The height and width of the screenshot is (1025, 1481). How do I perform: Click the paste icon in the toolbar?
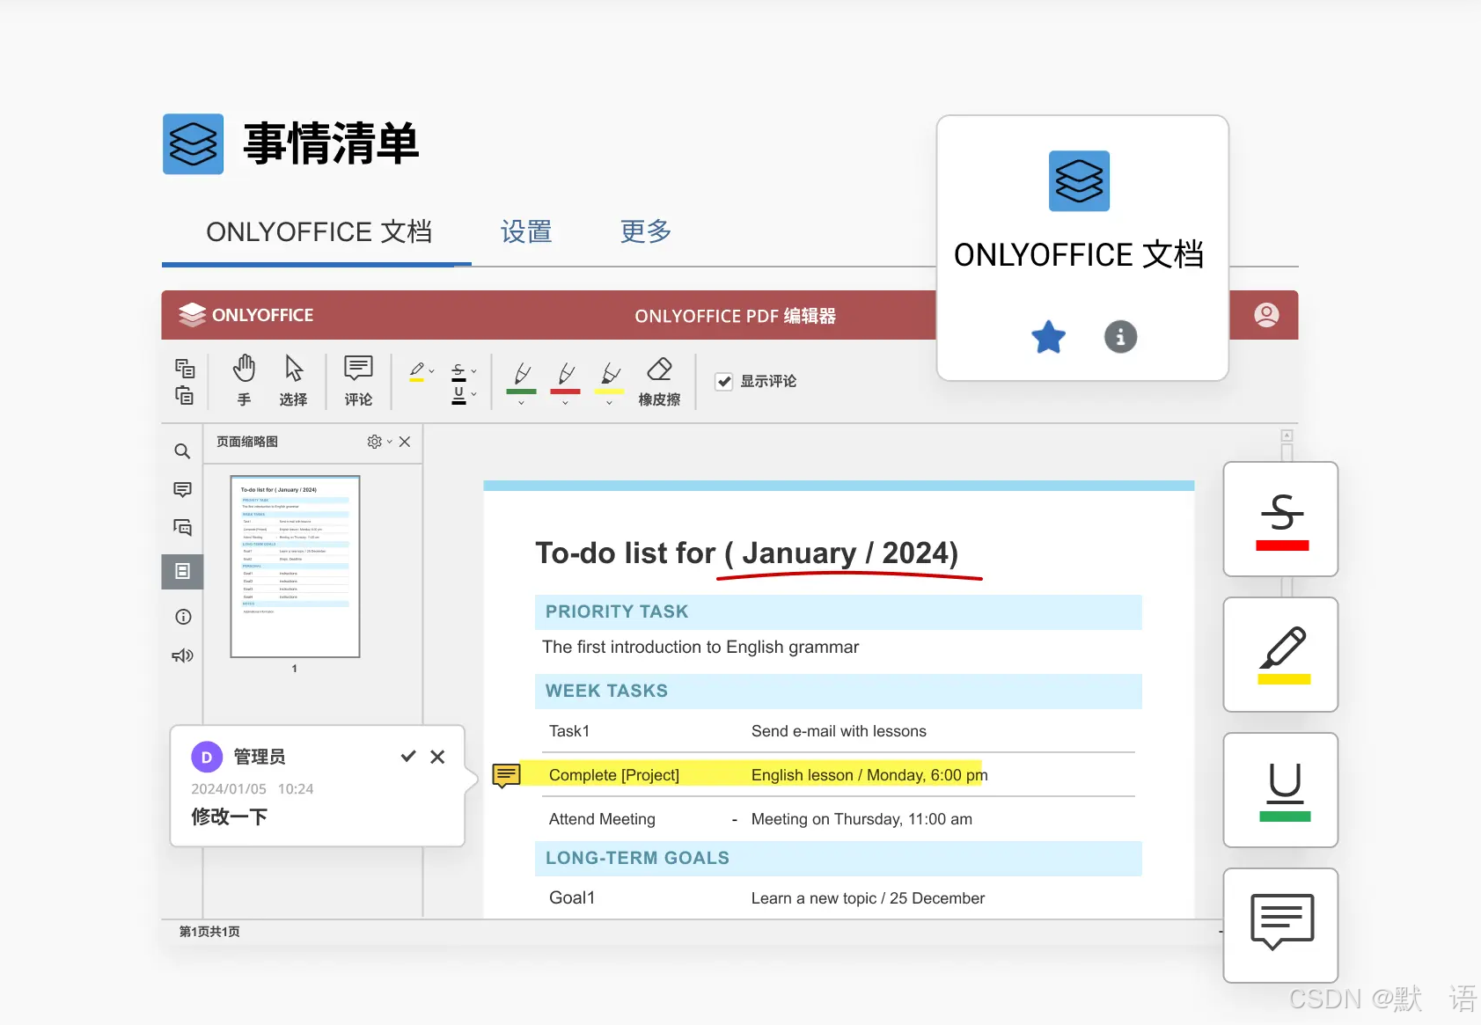click(x=184, y=395)
